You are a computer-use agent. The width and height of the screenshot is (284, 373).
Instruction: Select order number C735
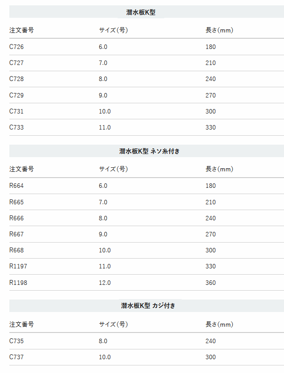point(16,341)
